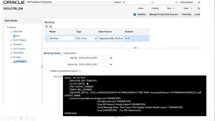Open the Open menu dropdown
Viewport: 215px width, 121px height.
click(x=191, y=8)
